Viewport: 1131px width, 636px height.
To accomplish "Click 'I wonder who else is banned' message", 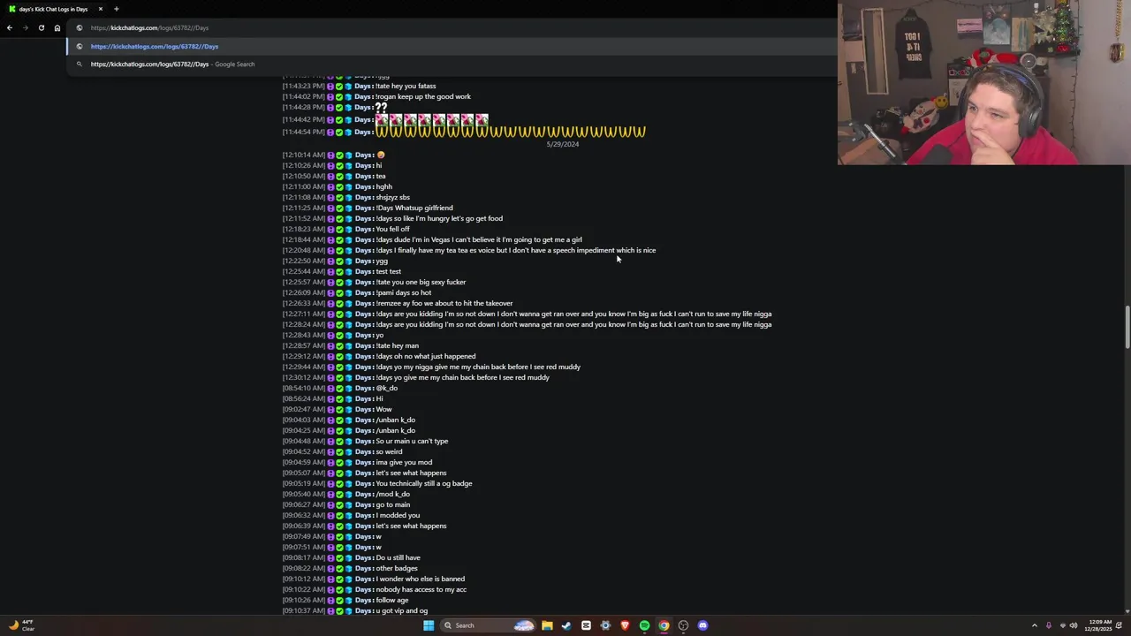I will (420, 579).
